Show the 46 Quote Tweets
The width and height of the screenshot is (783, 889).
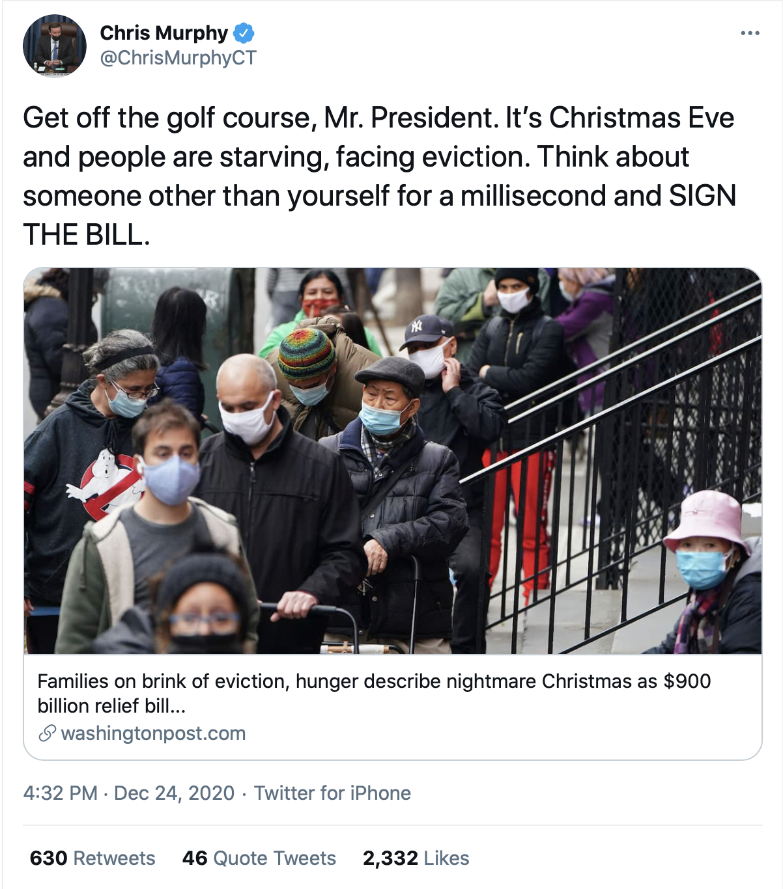pos(259,858)
